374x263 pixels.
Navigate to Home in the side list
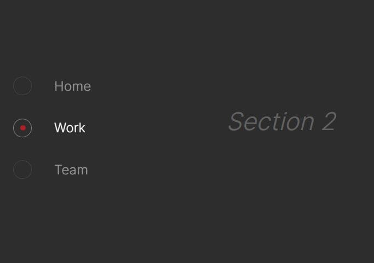click(72, 86)
